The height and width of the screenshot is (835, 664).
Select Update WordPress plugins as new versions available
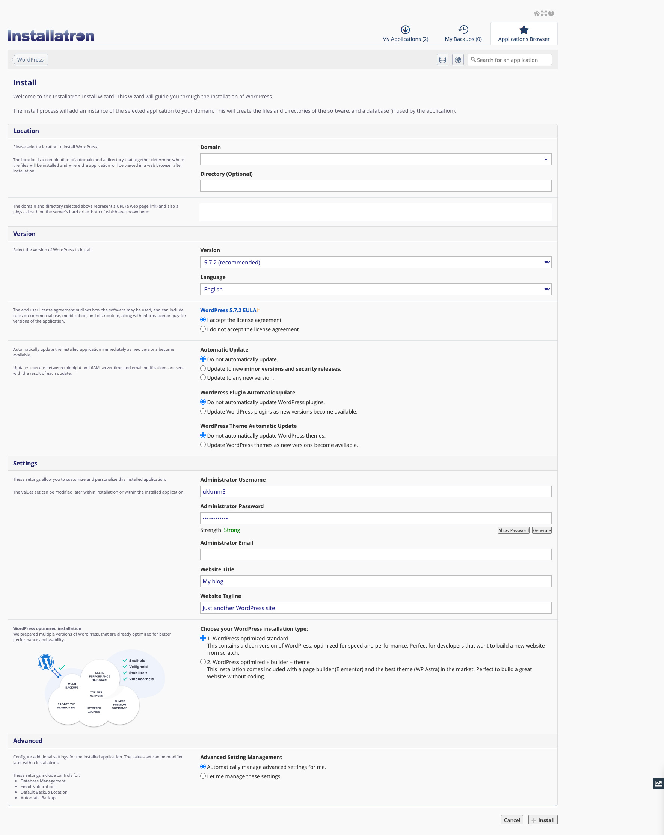pyautogui.click(x=203, y=411)
